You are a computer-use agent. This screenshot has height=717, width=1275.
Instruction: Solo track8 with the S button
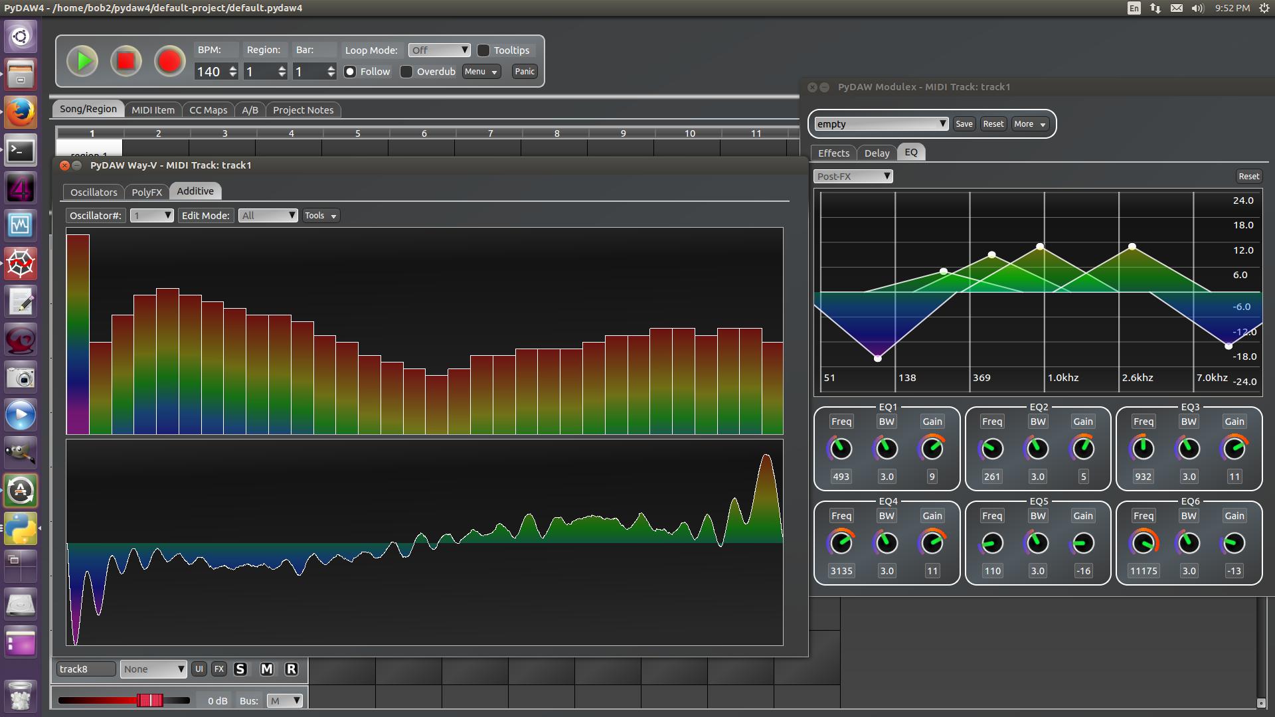click(x=240, y=669)
